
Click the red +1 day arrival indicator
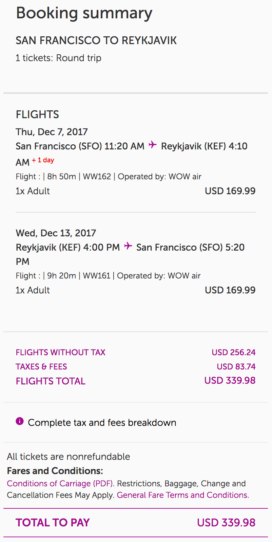(43, 160)
